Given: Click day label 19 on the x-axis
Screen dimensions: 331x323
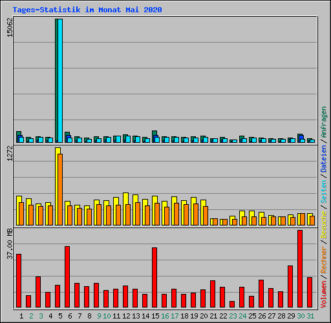Looking at the screenshot, I should point(194,316).
